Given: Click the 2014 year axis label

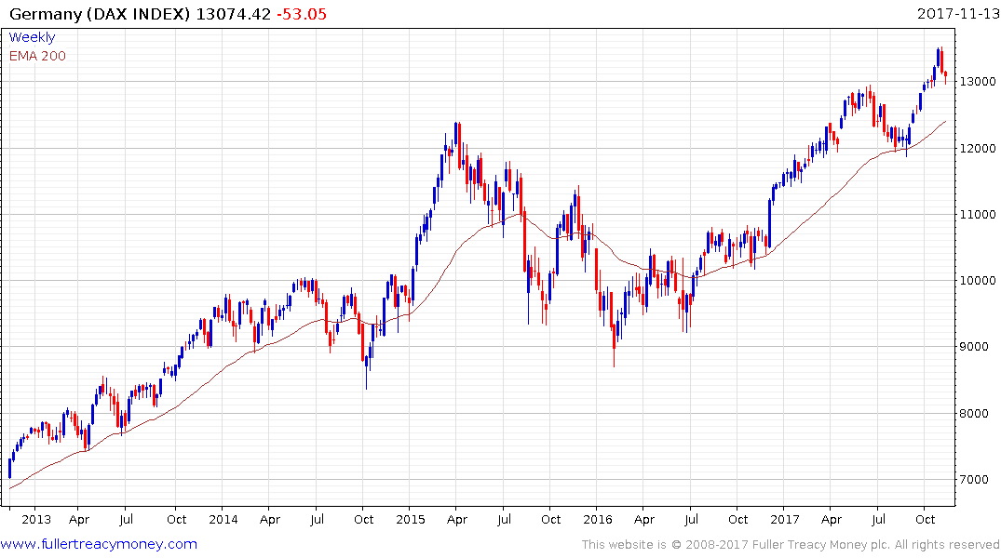Looking at the screenshot, I should tap(223, 519).
